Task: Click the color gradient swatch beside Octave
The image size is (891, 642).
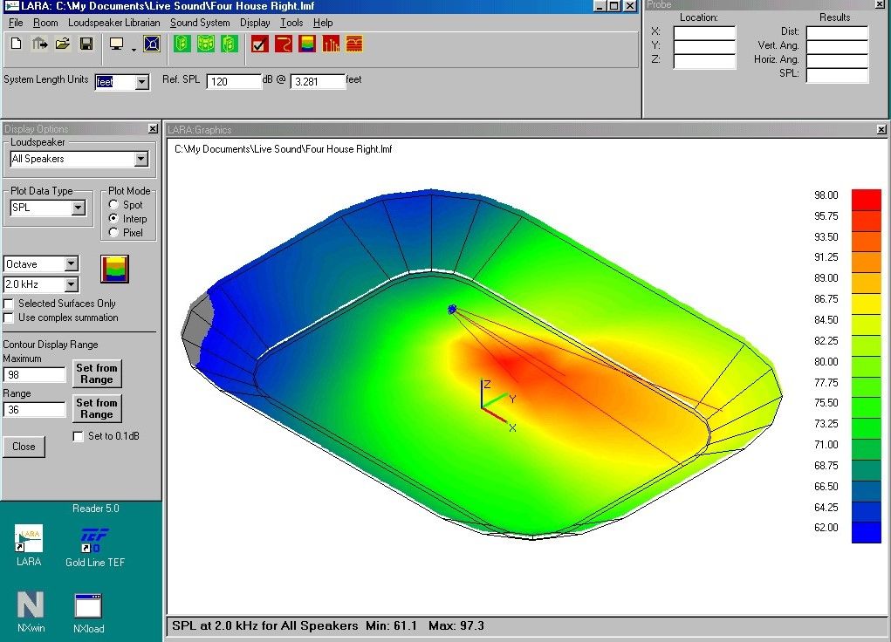Action: 114,269
